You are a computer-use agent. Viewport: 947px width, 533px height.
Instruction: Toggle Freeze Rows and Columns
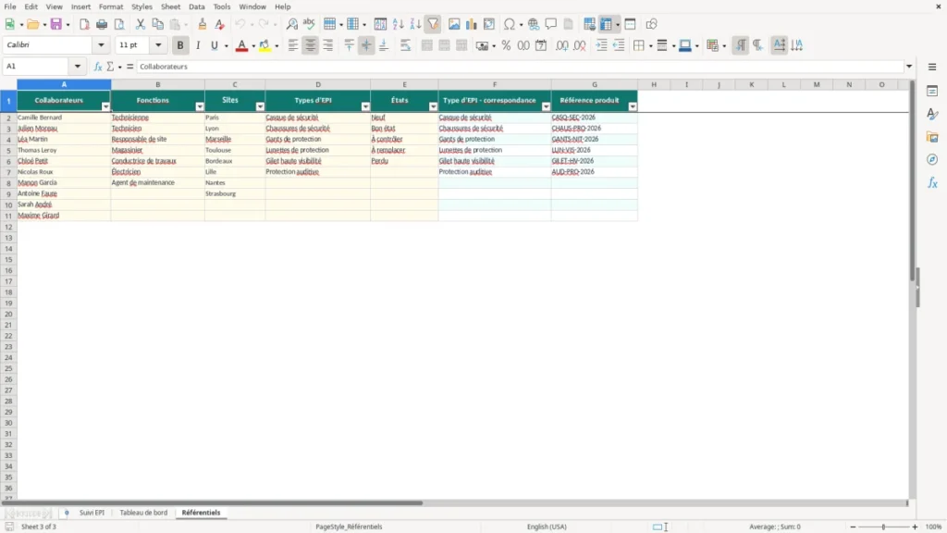point(606,24)
